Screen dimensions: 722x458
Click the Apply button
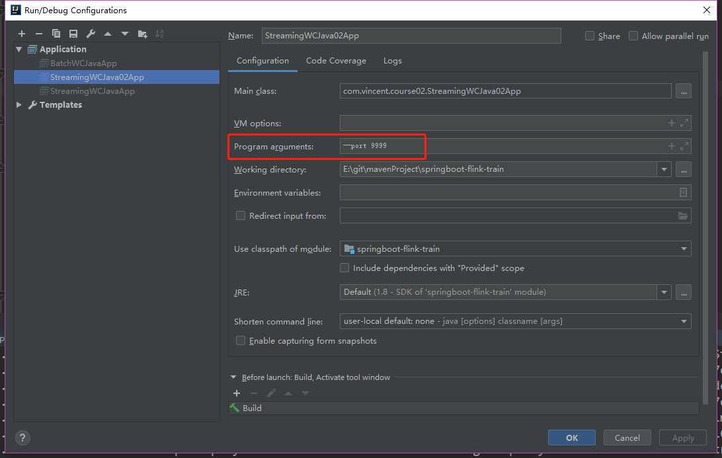click(x=683, y=438)
